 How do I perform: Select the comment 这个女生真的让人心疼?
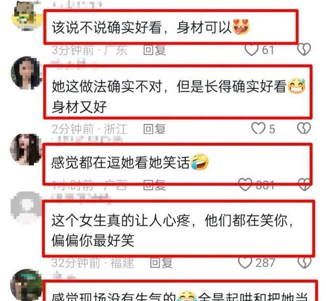tap(120, 220)
